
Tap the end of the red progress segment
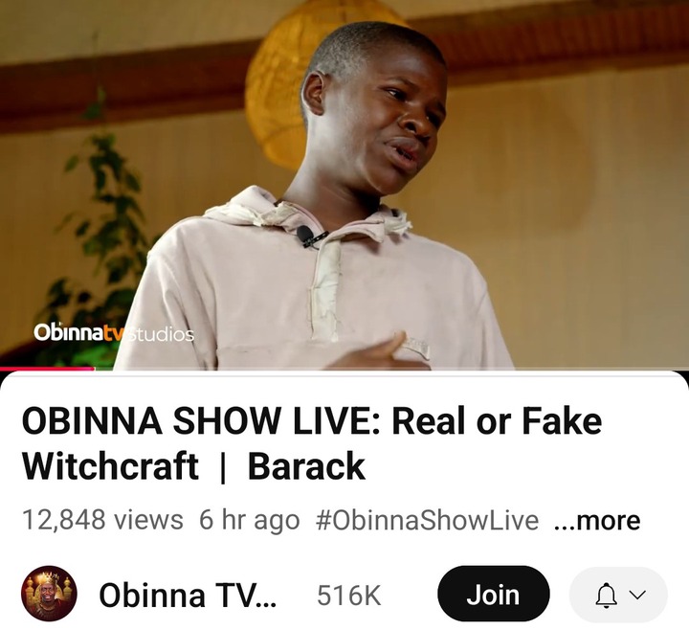[x=93, y=369]
